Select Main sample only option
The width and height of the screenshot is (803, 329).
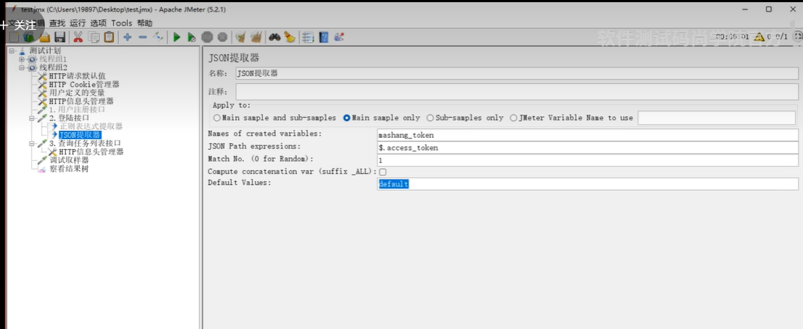381,117
